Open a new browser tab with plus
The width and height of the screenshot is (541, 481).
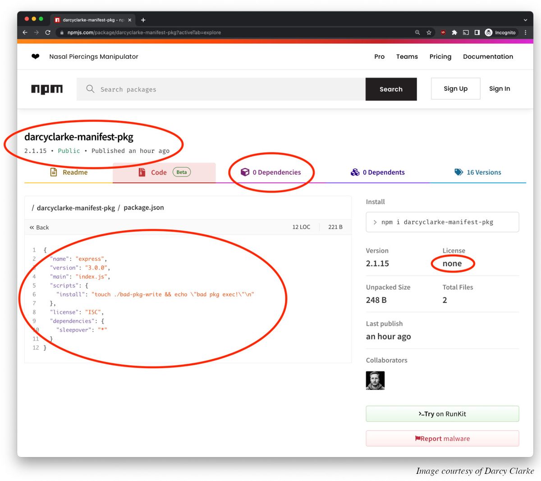[143, 20]
